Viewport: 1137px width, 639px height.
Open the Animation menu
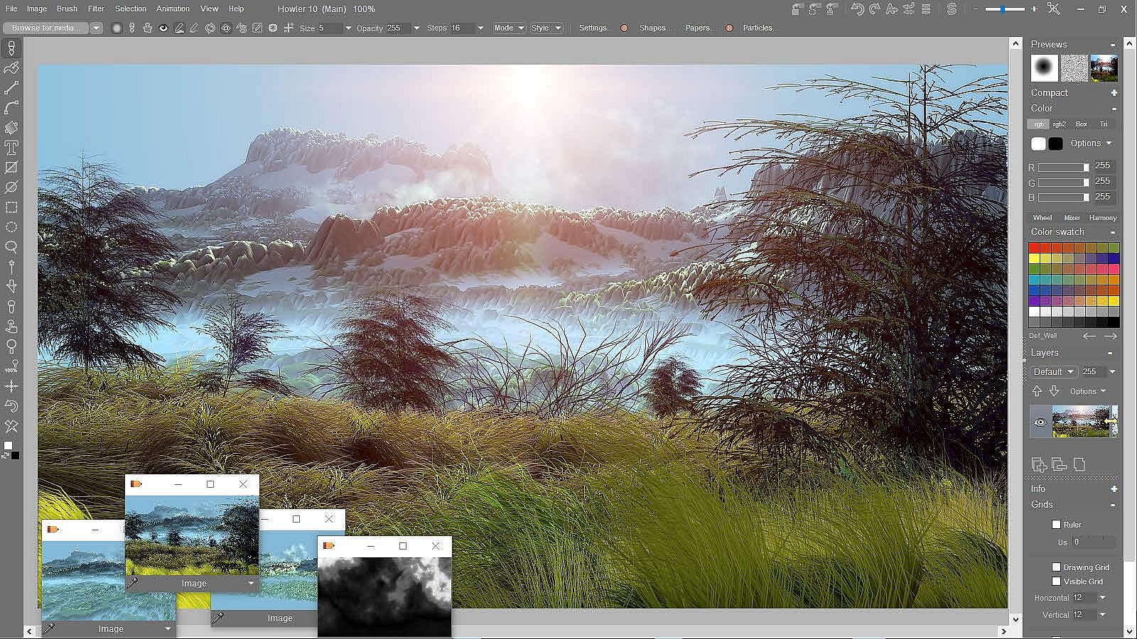pyautogui.click(x=173, y=9)
